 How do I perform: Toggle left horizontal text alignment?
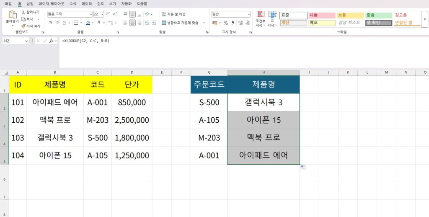pyautogui.click(x=125, y=23)
